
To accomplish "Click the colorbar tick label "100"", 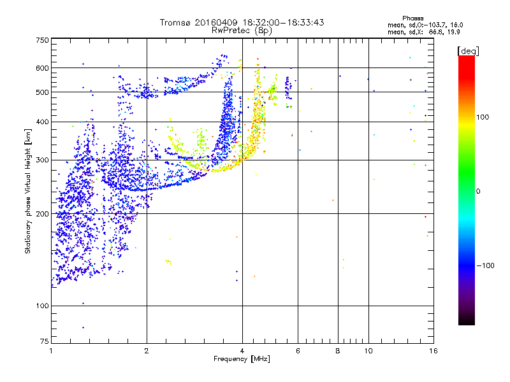I will 483,117.
